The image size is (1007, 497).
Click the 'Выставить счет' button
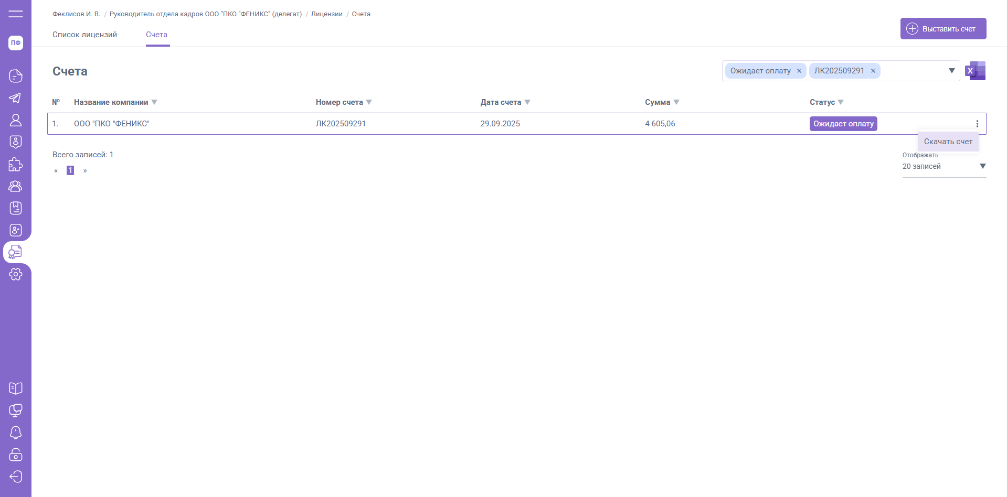tap(943, 29)
